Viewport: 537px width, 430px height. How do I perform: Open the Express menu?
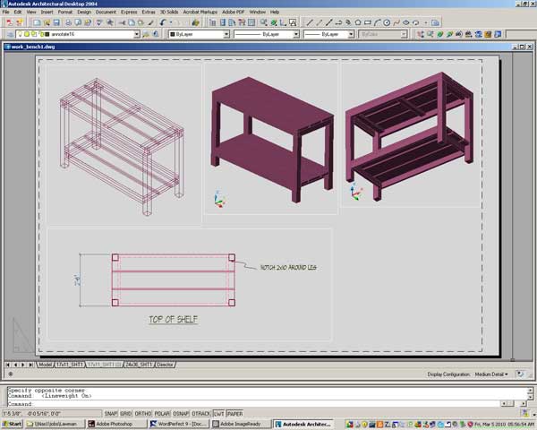(129, 12)
